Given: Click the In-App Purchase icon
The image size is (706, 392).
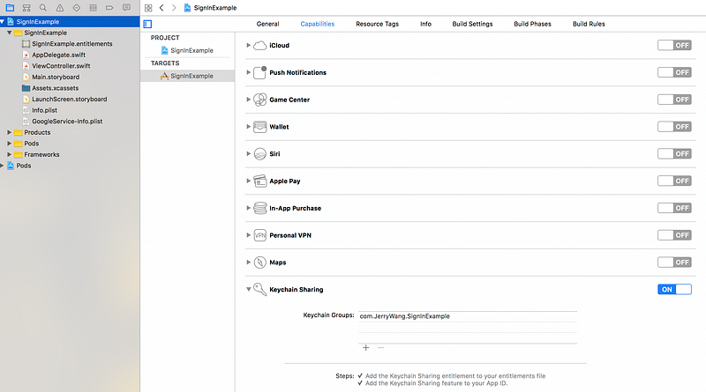Looking at the screenshot, I should pos(259,208).
